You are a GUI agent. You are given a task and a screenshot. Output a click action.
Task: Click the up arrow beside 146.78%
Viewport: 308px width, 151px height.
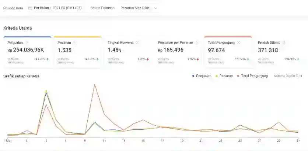pos(97,59)
